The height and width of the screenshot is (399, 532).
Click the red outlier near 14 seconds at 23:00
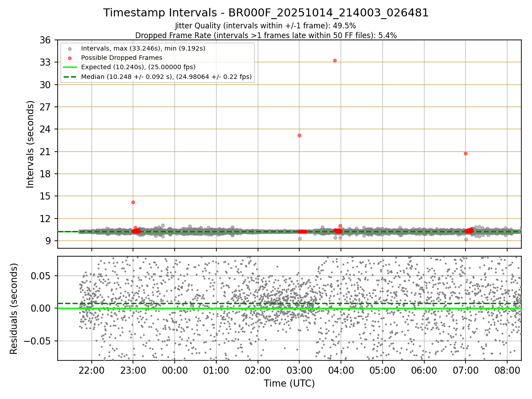click(x=133, y=202)
